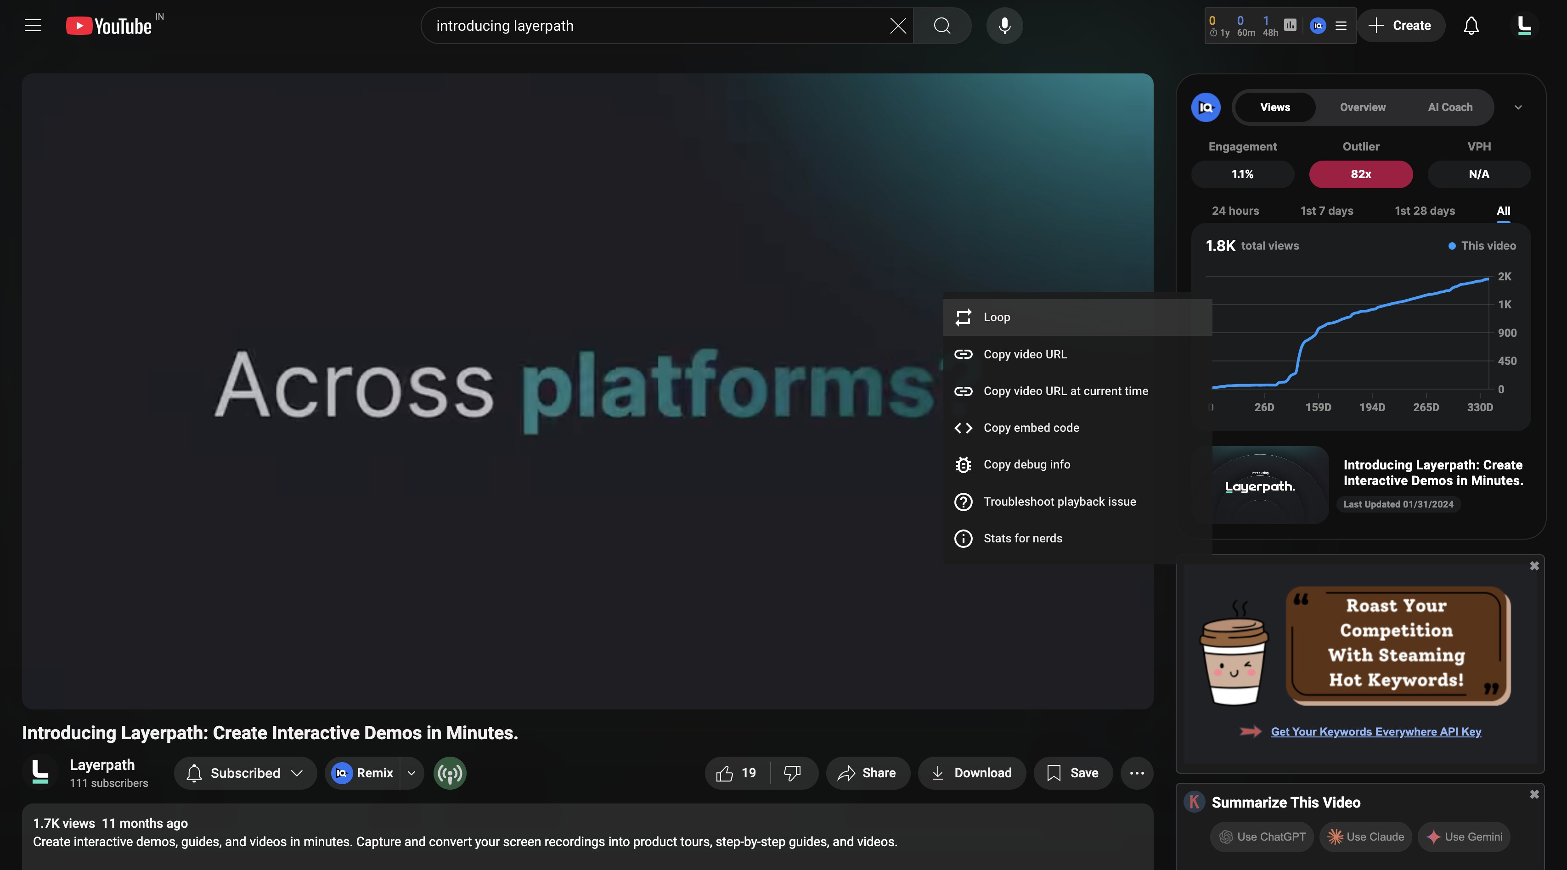Click the vidIQ logo in the side panel

coord(1206,107)
